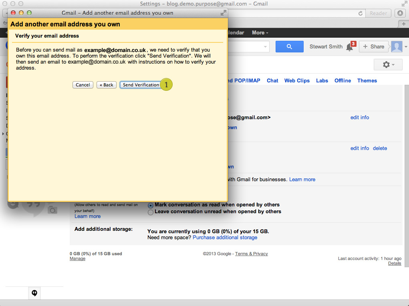The image size is (409, 306).
Task: Open the Themes settings tab
Action: pos(367,81)
